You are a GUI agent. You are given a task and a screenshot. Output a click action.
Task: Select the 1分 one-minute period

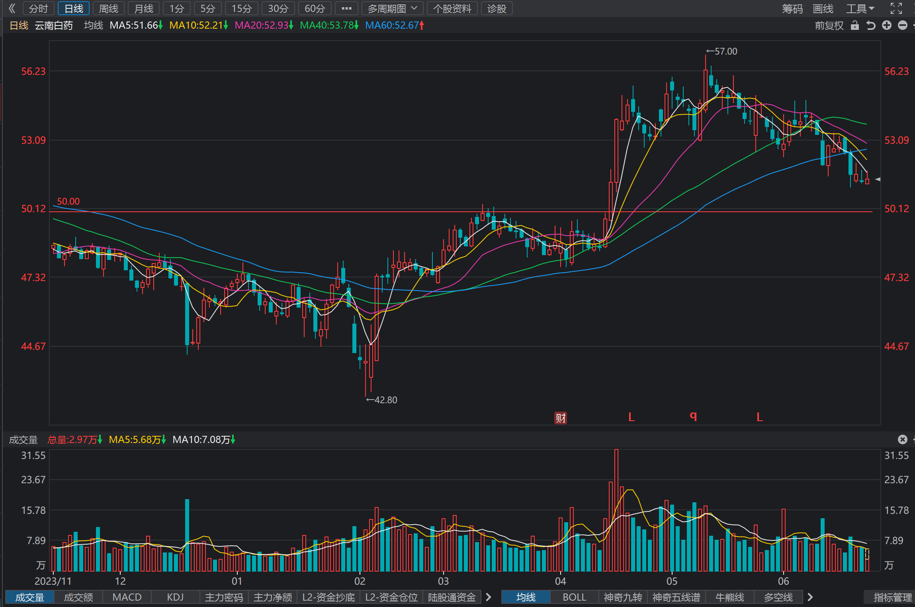click(177, 8)
